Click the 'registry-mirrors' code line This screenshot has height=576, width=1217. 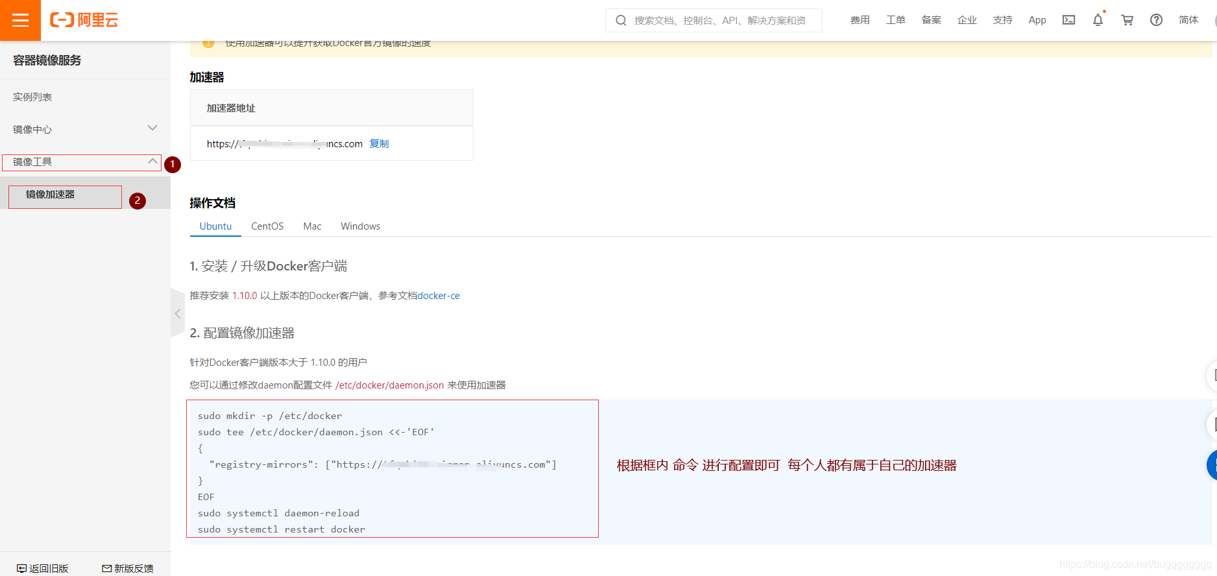tap(383, 464)
